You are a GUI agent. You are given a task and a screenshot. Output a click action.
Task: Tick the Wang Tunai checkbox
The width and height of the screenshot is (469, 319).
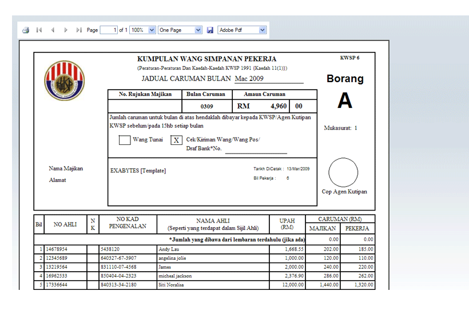tap(125, 140)
